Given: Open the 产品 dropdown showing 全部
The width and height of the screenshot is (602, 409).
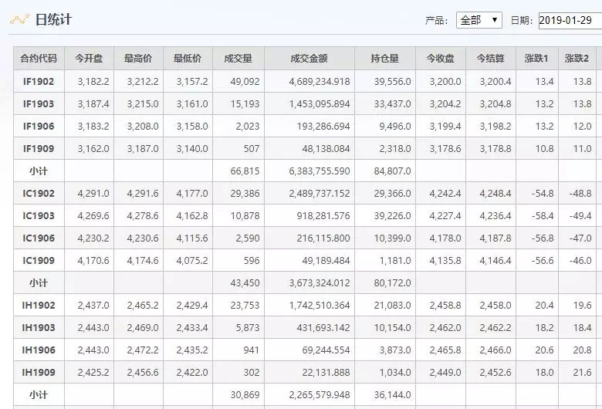Looking at the screenshot, I should point(479,21).
